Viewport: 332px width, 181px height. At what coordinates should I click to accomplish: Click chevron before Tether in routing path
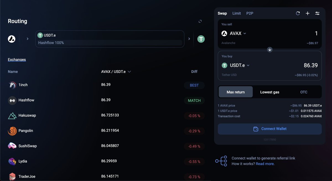tap(189, 39)
